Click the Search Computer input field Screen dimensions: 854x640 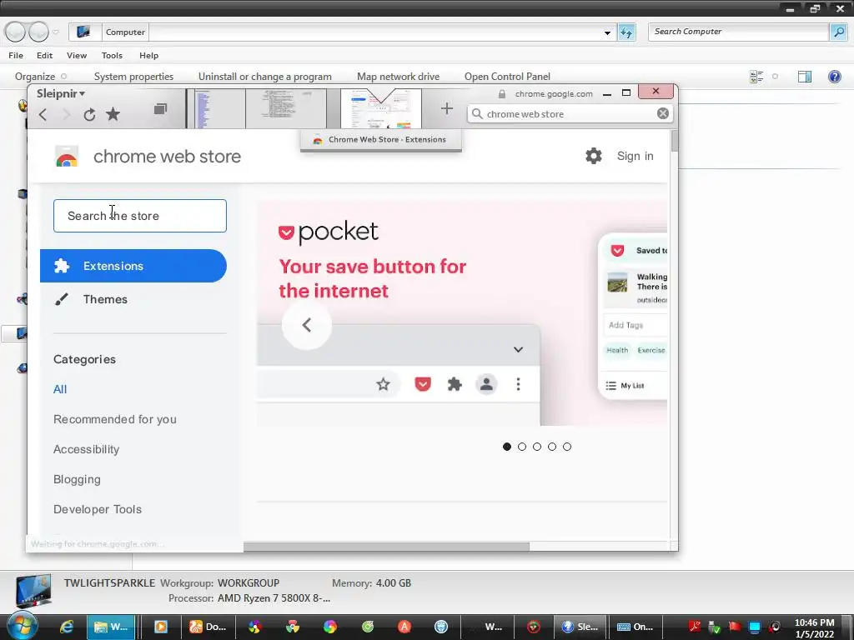tap(739, 32)
